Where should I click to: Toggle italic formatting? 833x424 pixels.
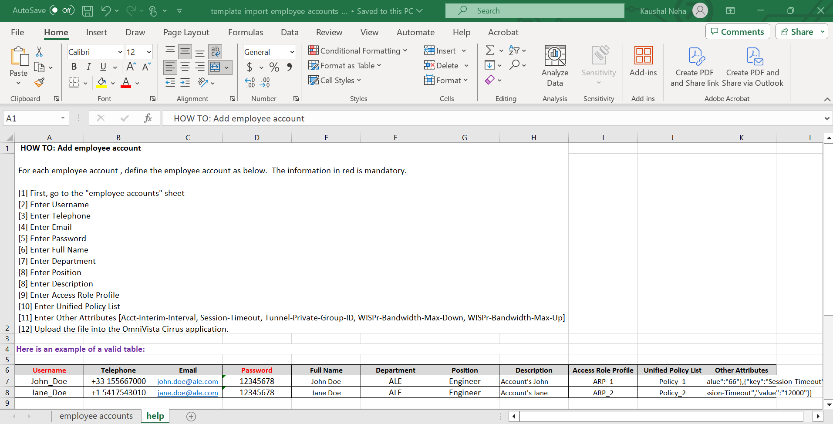[88, 67]
